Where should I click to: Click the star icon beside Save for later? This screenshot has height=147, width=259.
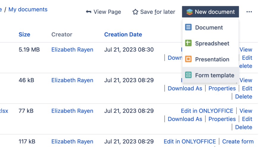(x=135, y=12)
